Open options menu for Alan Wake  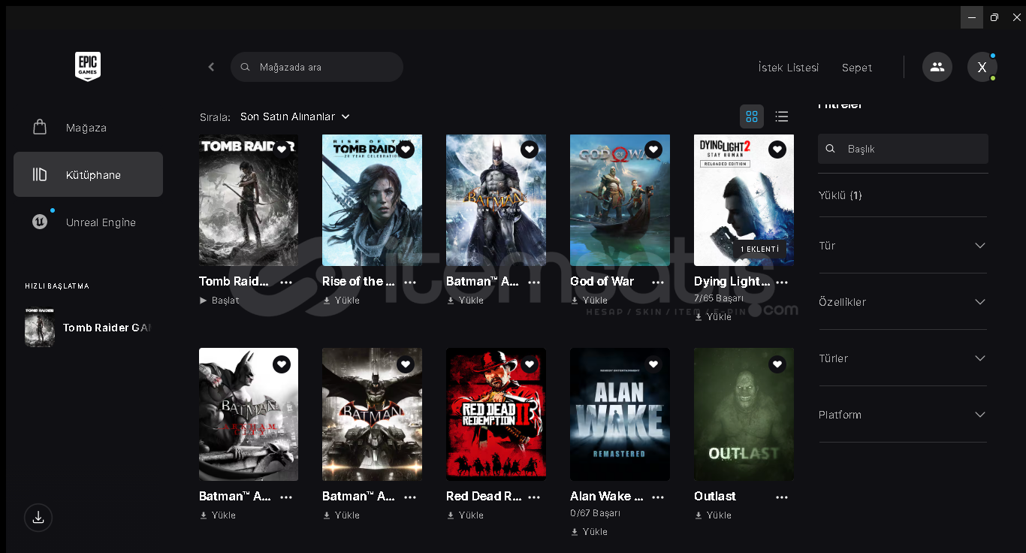tap(658, 497)
